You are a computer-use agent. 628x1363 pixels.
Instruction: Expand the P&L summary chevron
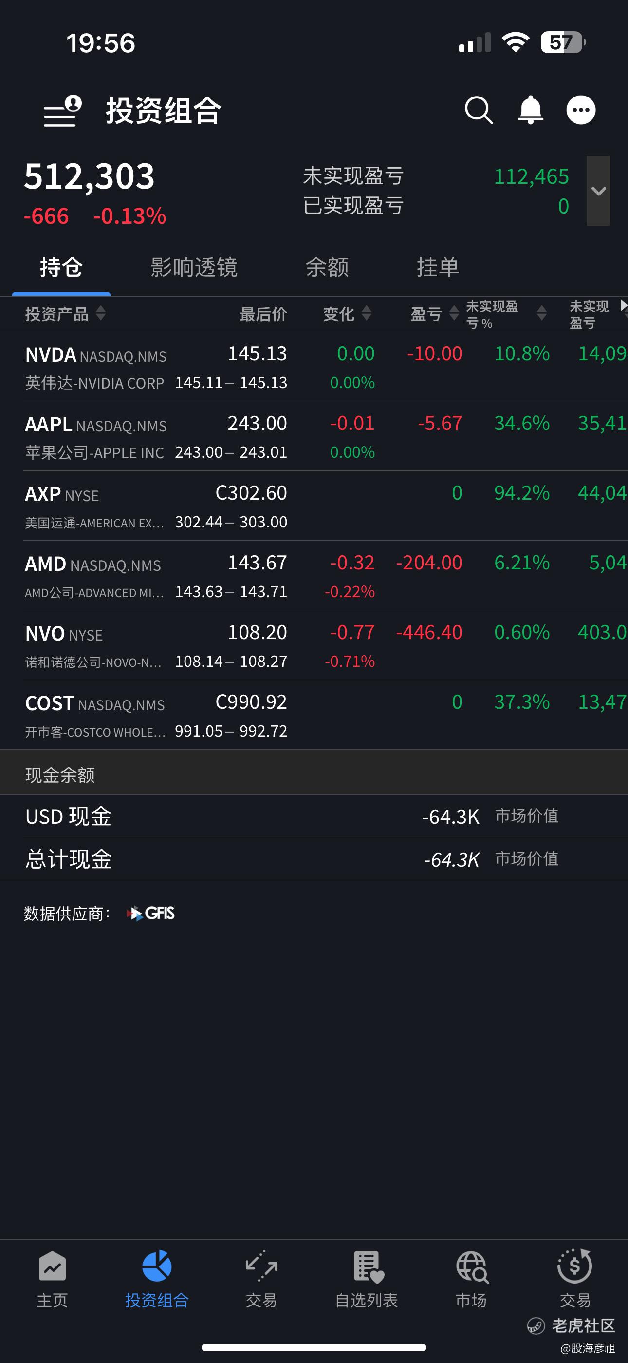(598, 191)
